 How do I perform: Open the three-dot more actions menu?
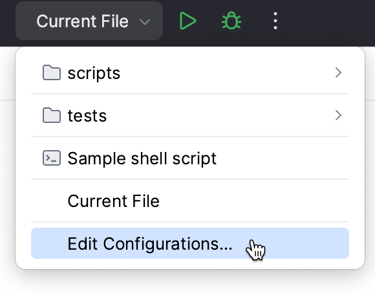coord(275,21)
